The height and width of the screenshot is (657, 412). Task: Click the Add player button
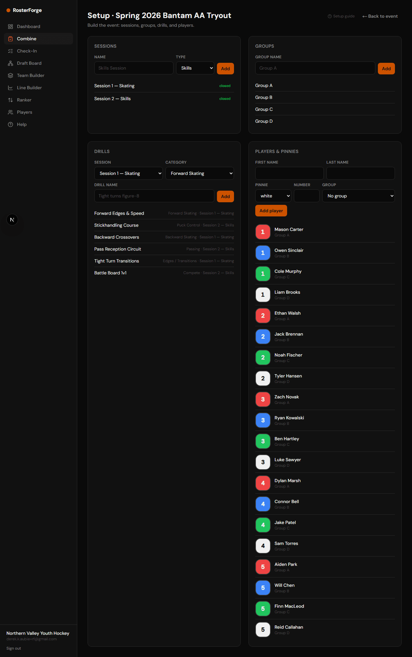[x=271, y=211]
